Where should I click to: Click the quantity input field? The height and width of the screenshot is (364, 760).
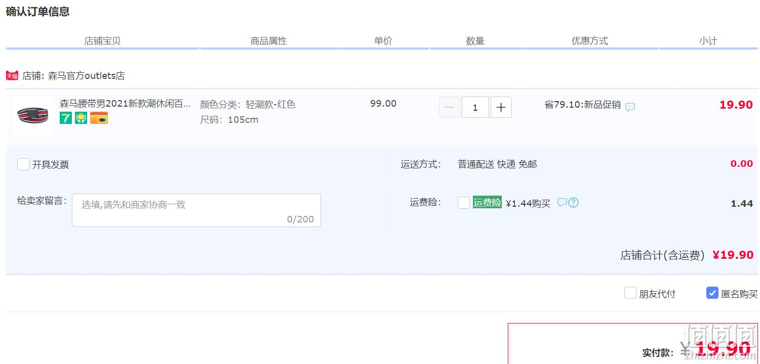[475, 107]
